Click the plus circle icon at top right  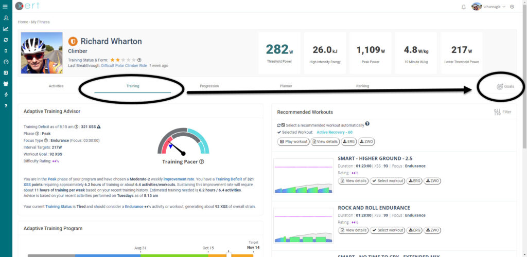[512, 7]
